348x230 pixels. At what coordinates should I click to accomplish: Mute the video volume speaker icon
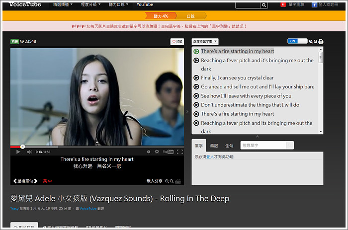coord(29,152)
